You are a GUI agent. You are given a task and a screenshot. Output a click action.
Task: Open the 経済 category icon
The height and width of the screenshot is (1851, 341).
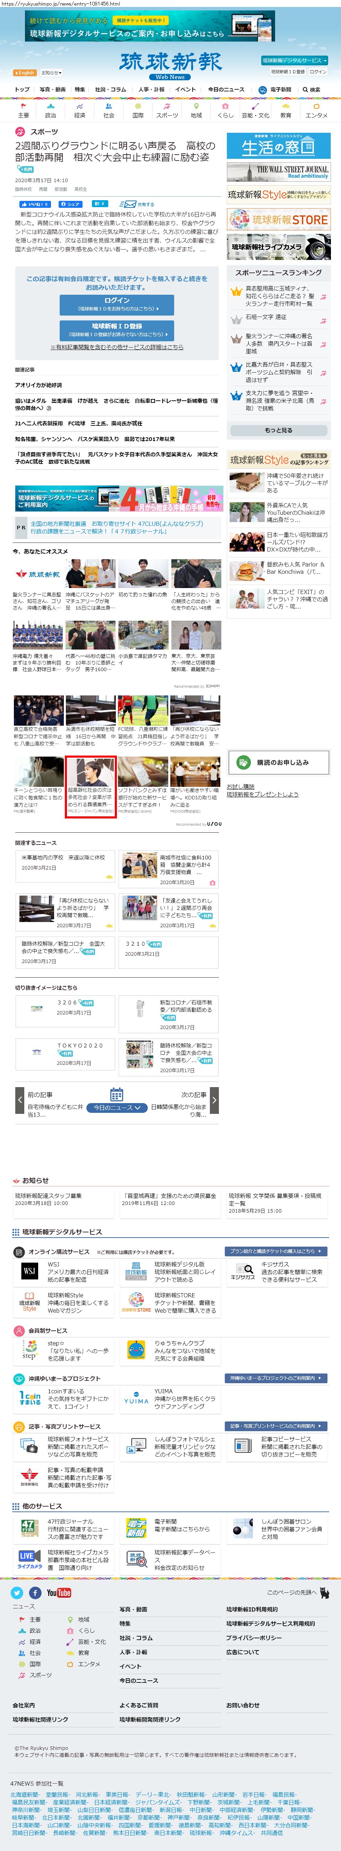[80, 110]
